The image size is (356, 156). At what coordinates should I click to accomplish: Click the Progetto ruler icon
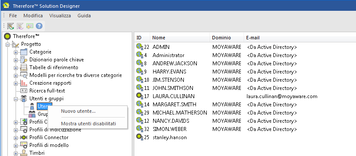tap(16, 44)
